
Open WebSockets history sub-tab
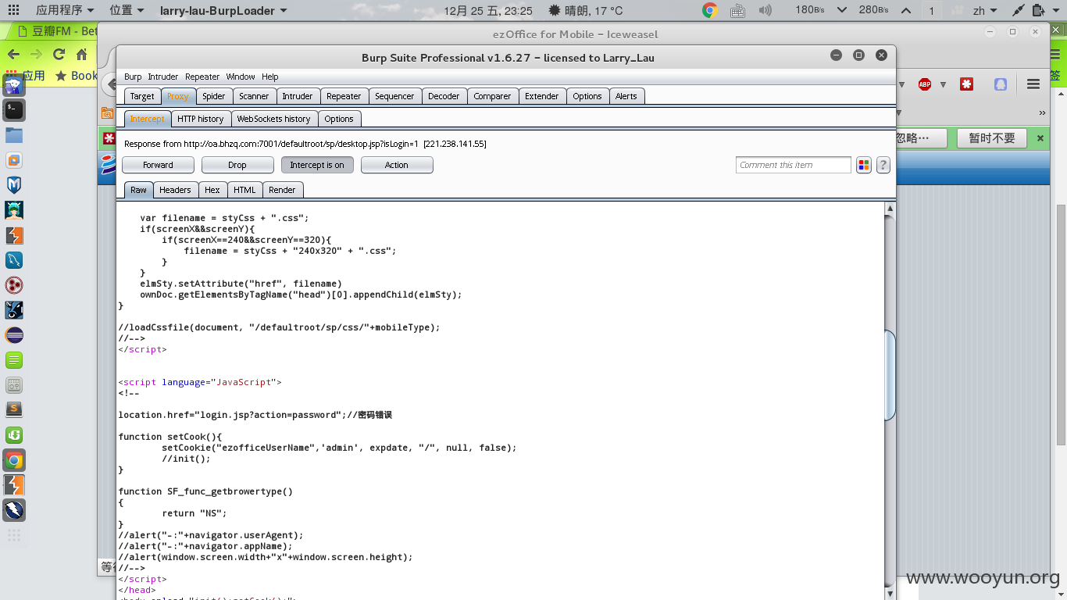pyautogui.click(x=273, y=119)
